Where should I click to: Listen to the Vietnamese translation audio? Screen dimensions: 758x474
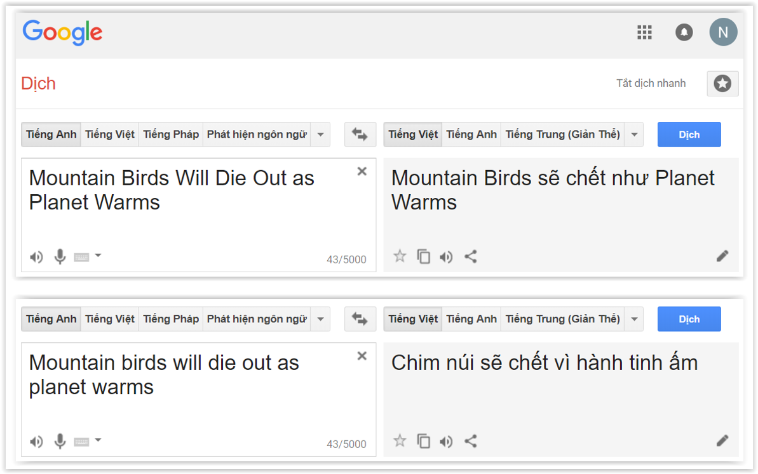coord(446,256)
